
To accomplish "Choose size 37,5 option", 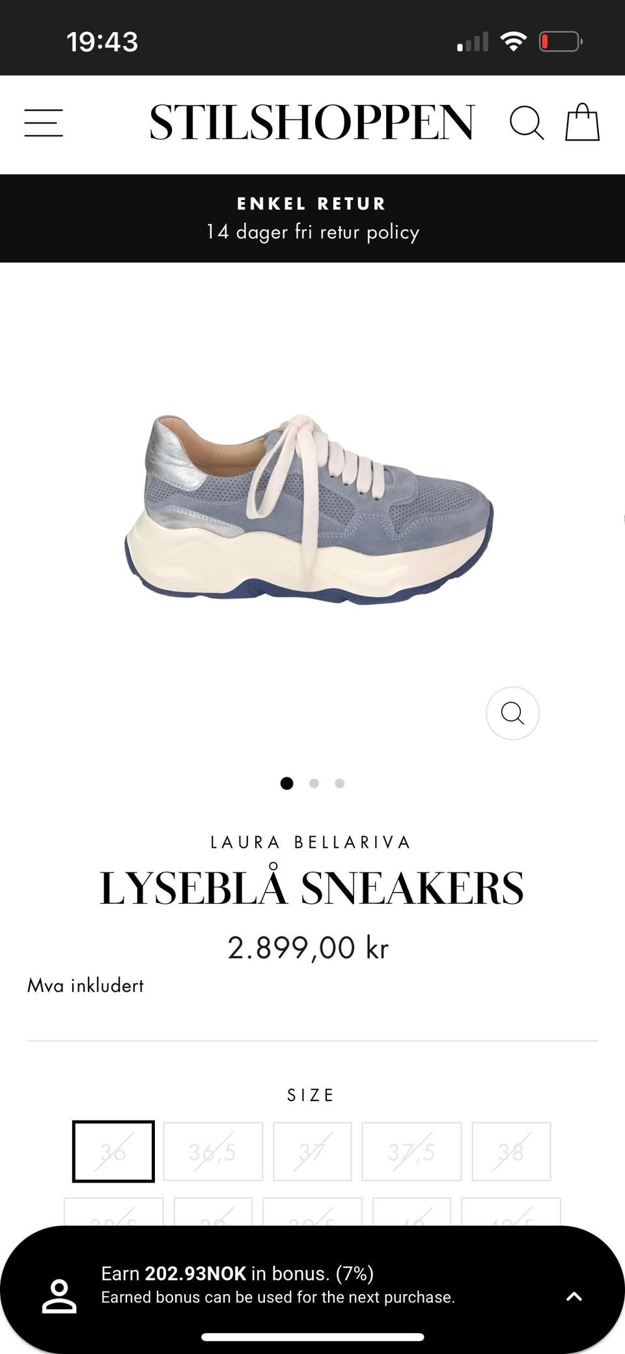I will (411, 1151).
